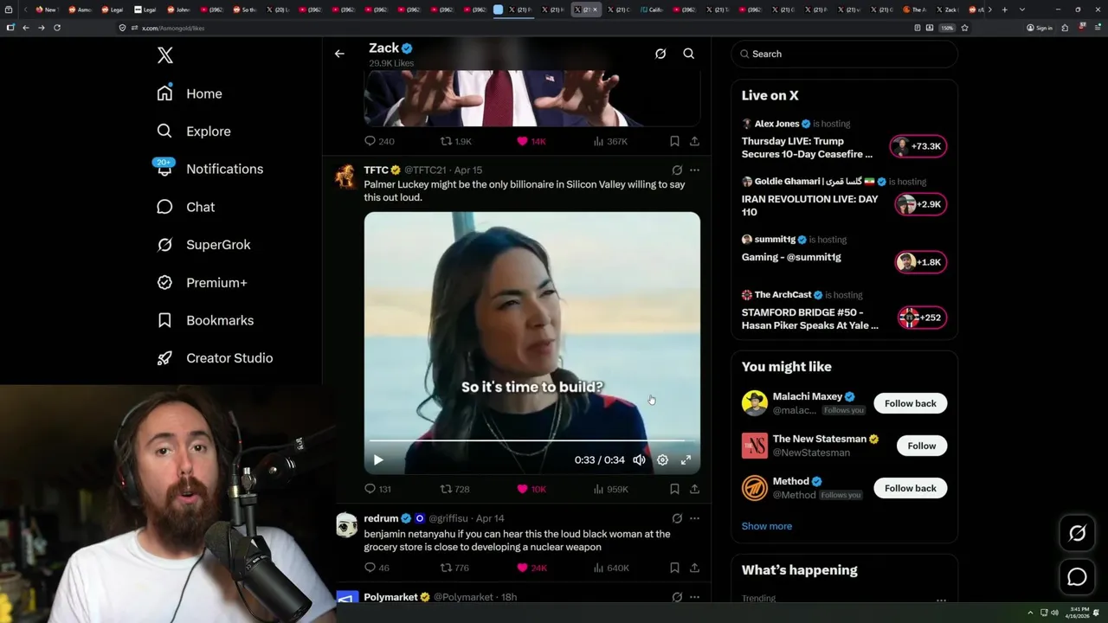Reply to redrum post with 46 comments
This screenshot has height=623, width=1108.
coord(377,568)
